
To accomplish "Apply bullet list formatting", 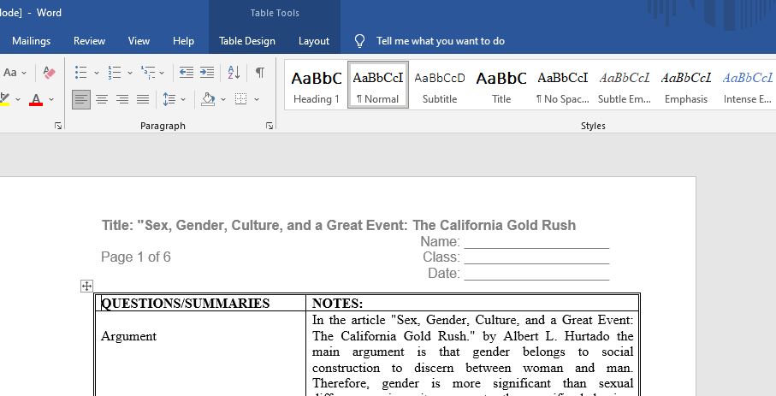I will (x=81, y=73).
